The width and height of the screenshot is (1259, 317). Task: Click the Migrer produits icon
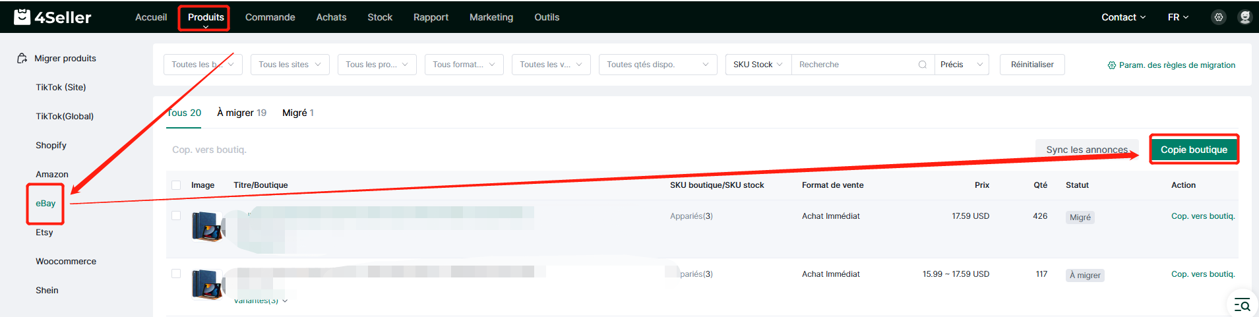tap(22, 58)
